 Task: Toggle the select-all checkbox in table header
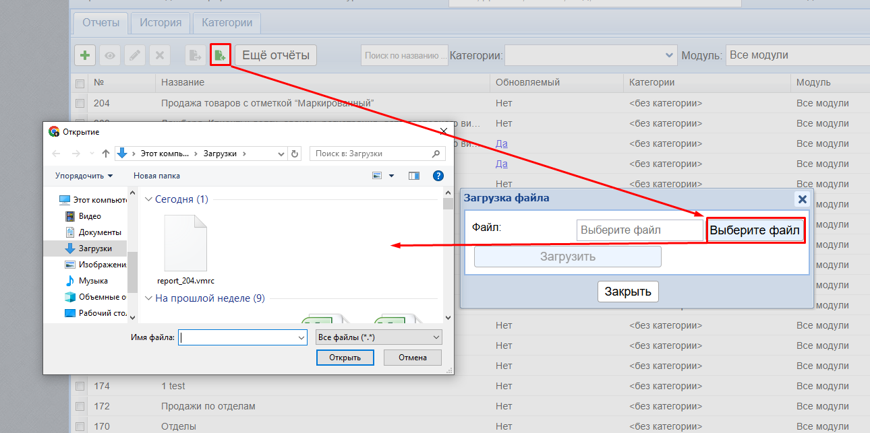[x=80, y=84]
